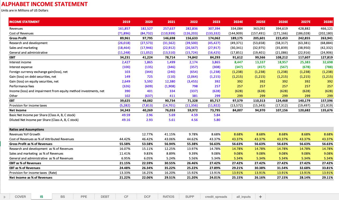
Task: Select the RATIOS sheet tab
Action: click(169, 197)
